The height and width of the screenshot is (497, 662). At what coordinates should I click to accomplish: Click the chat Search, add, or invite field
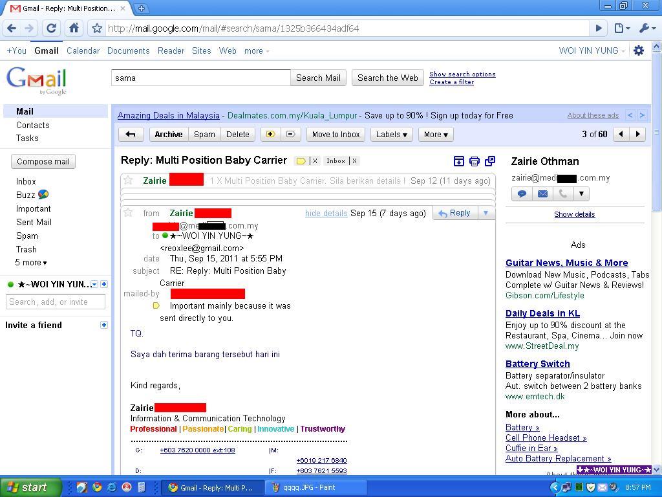[x=56, y=302]
